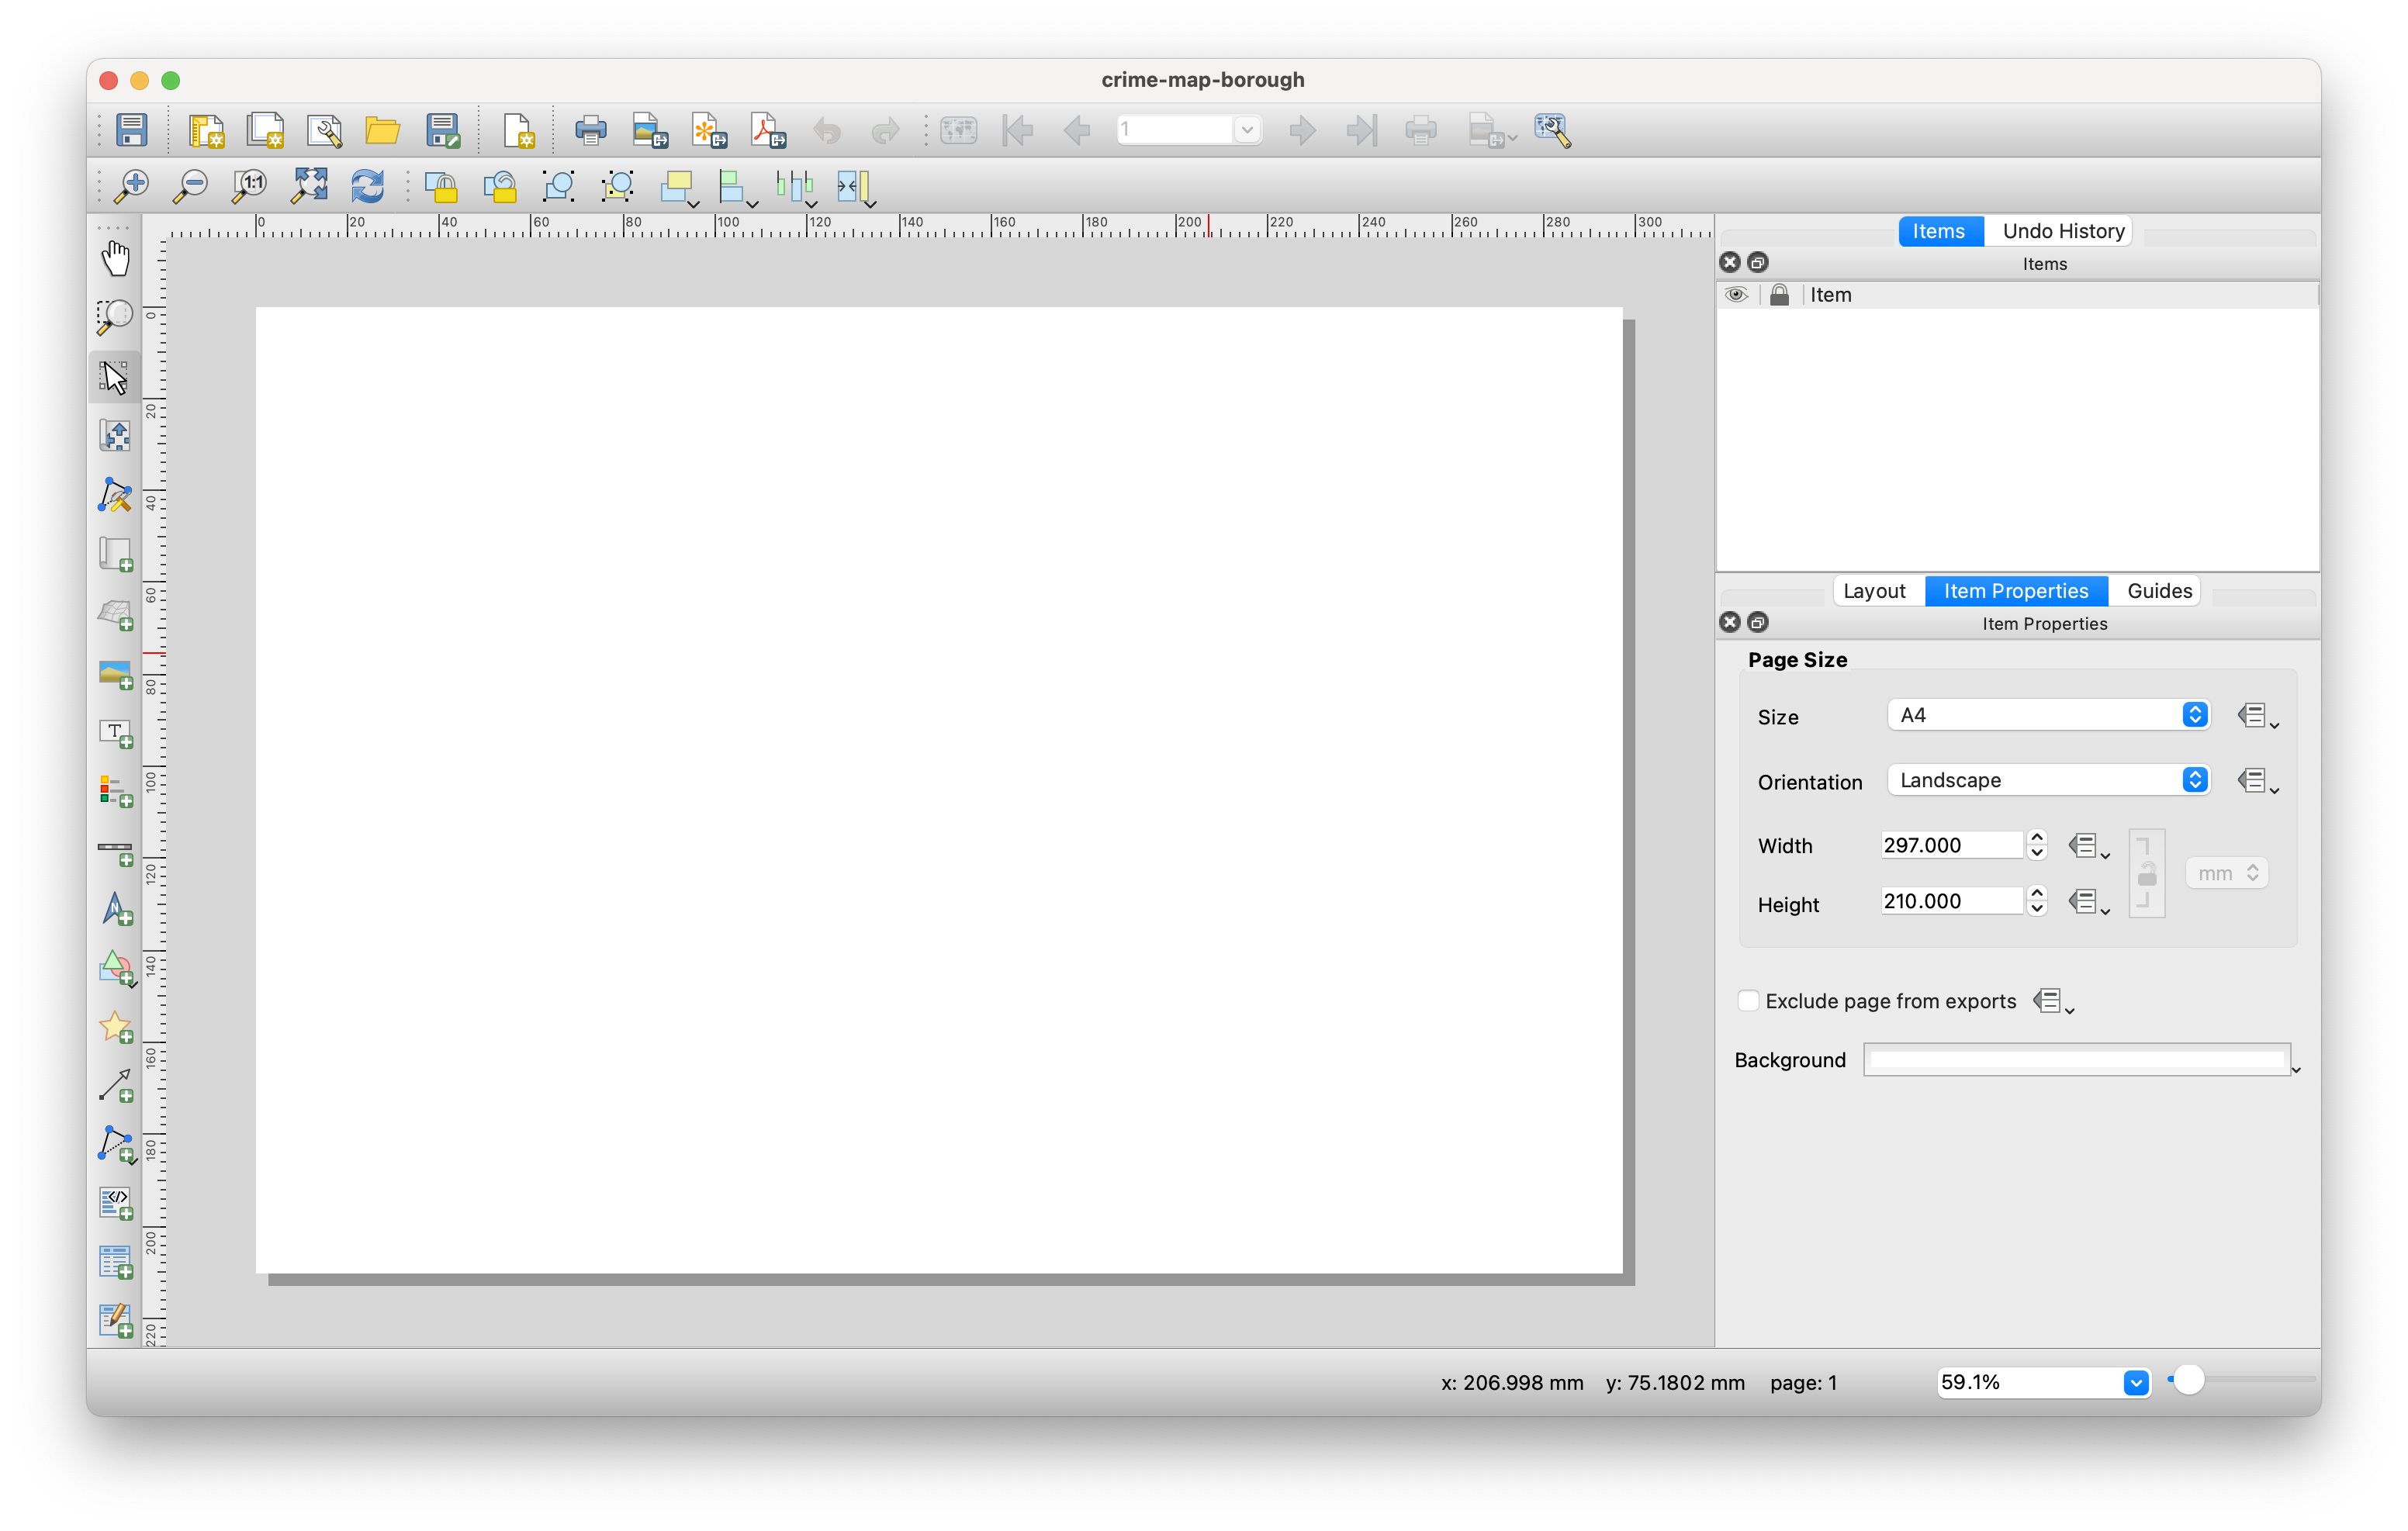The width and height of the screenshot is (2408, 1531).
Task: Group selected items icon
Action: click(x=558, y=186)
